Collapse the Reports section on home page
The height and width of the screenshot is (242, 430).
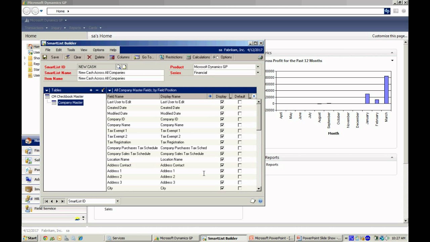coord(392,157)
